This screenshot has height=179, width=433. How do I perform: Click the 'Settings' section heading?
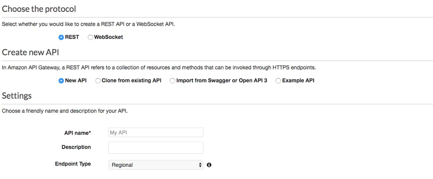click(16, 96)
